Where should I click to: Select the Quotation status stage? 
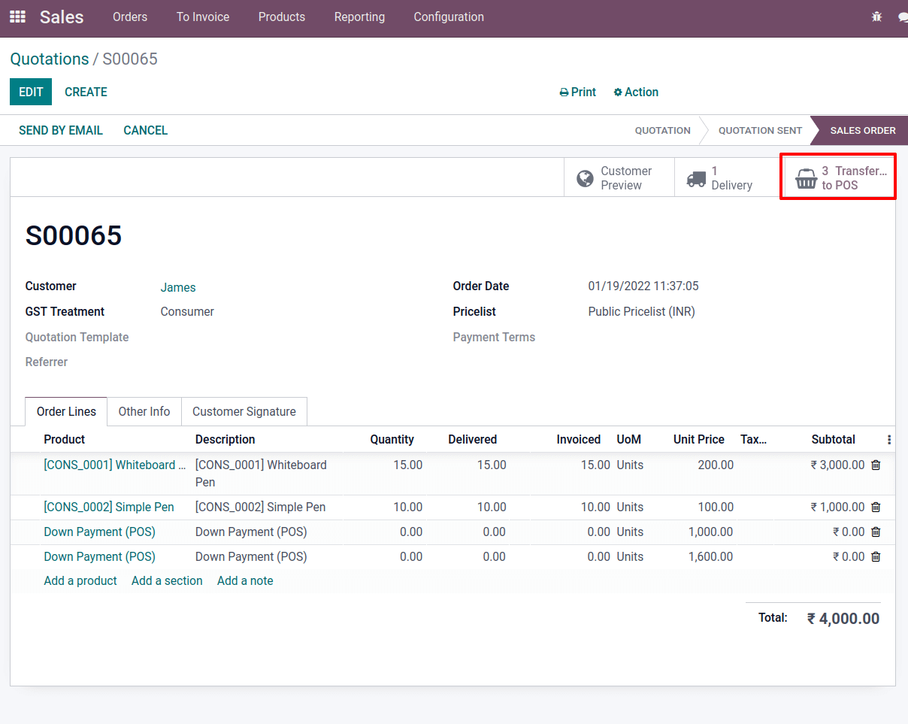coord(663,130)
